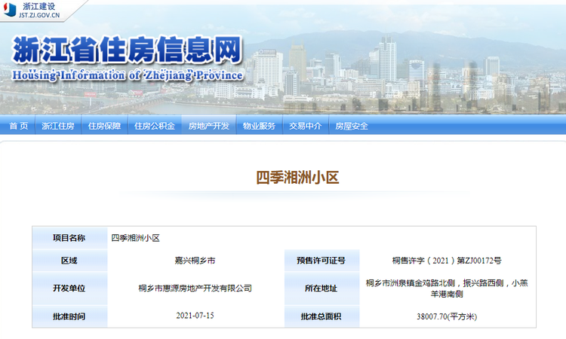The height and width of the screenshot is (339, 566).
Task: Select permit number 桐售许字（2021）第ZJ00172号
Action: (x=447, y=260)
